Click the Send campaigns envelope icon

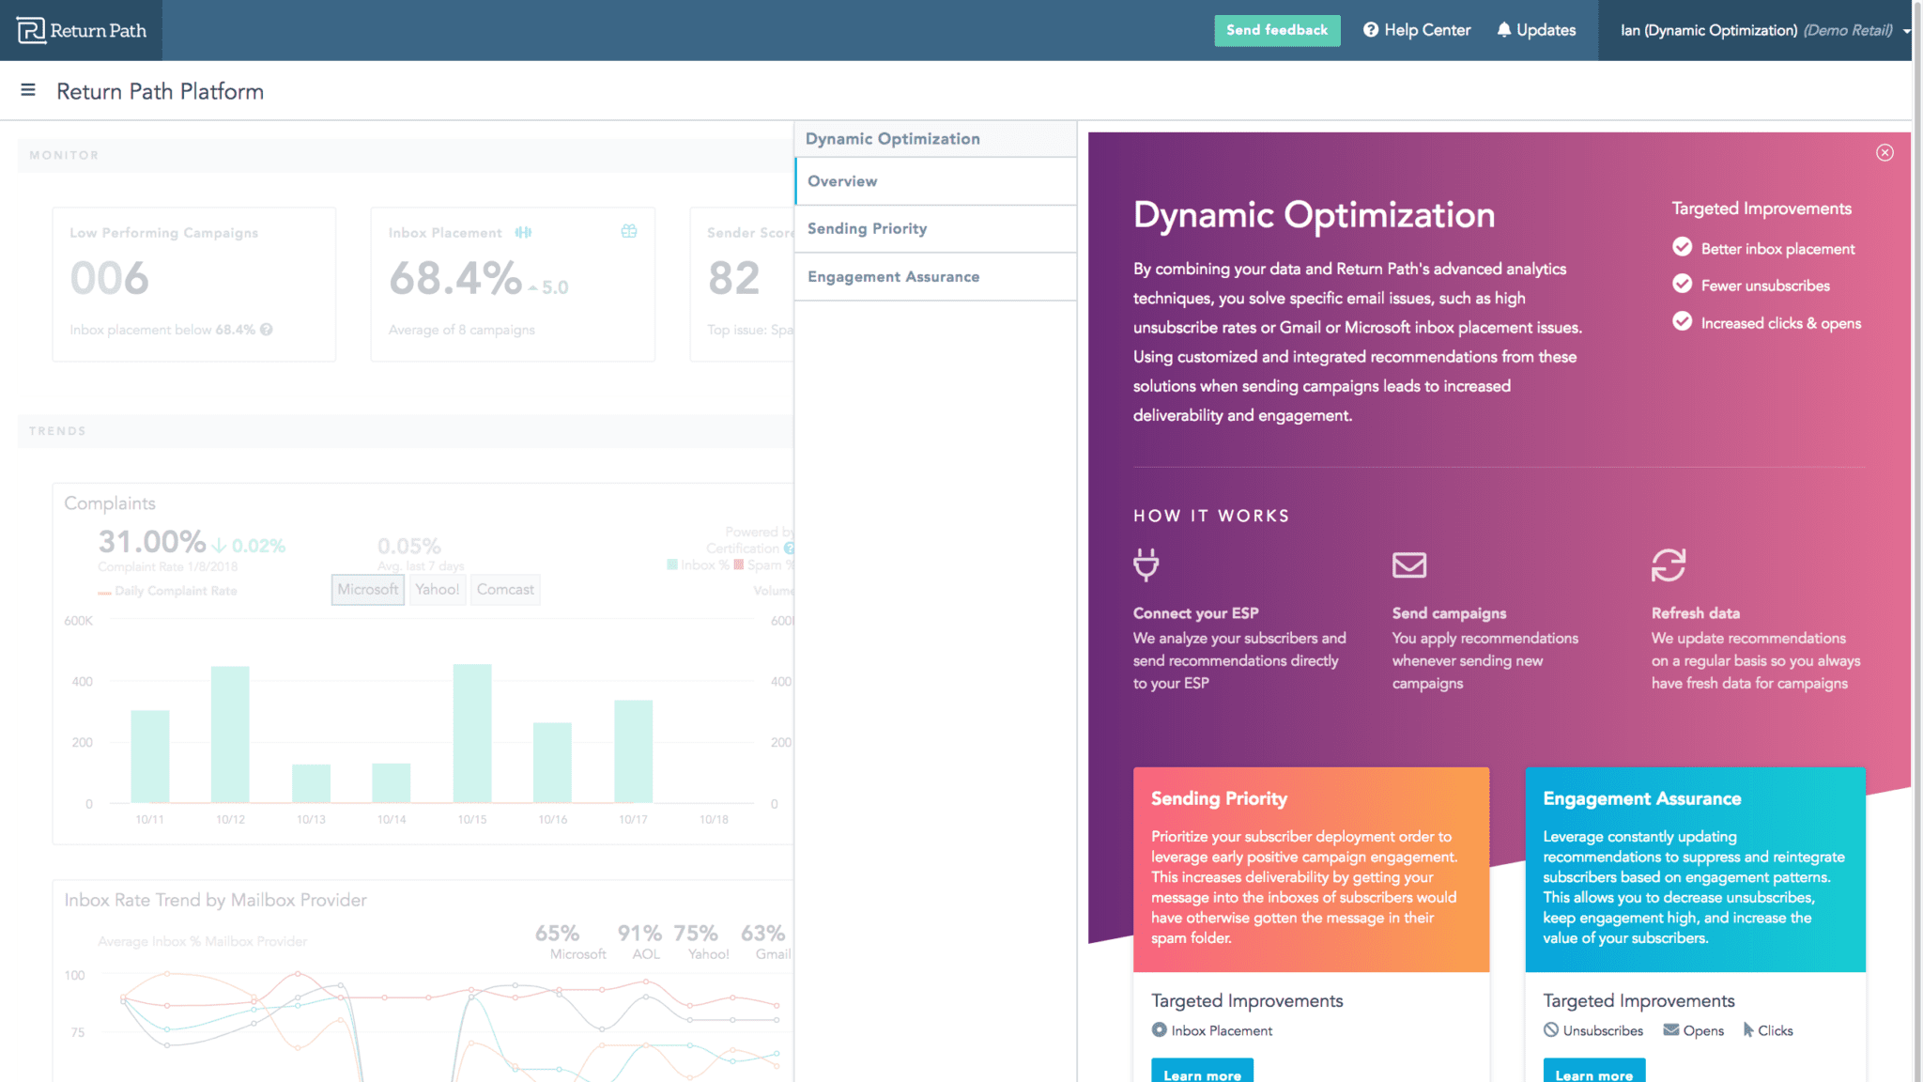pos(1408,564)
